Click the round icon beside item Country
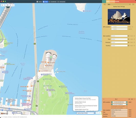The width and height of the screenshot is (136, 118). (x=134, y=45)
